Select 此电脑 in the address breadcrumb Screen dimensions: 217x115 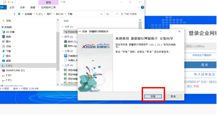pos(28,14)
